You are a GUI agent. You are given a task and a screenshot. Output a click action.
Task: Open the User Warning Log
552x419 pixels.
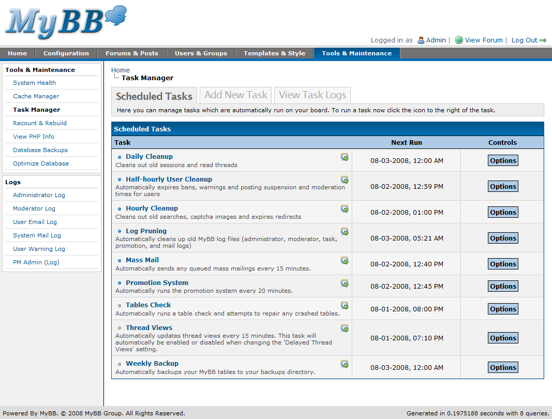39,249
